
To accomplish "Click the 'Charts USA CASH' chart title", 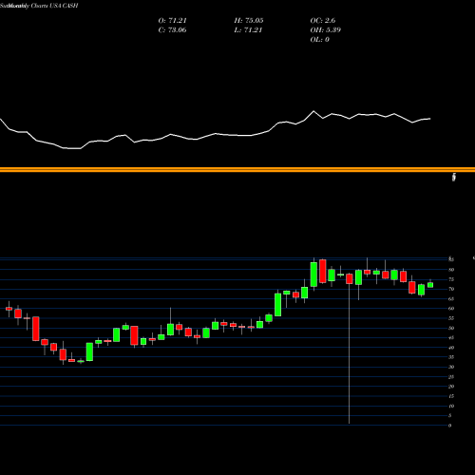I will pos(54,6).
